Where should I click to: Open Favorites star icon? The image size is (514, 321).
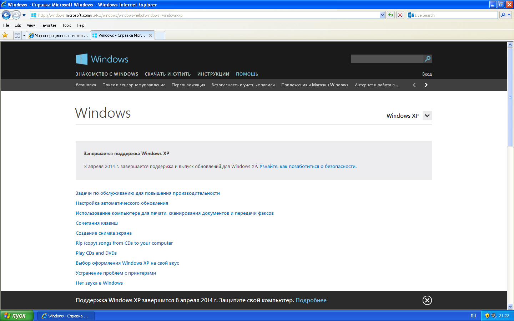coord(5,35)
